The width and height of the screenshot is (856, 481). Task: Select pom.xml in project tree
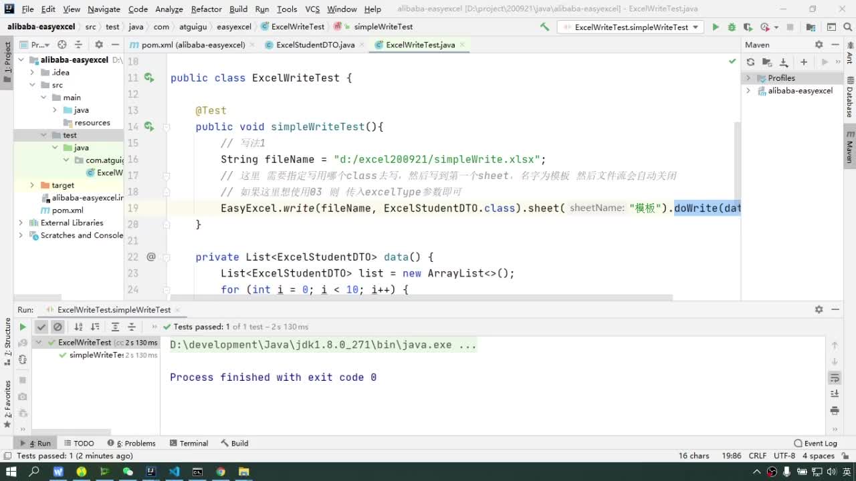click(x=68, y=210)
